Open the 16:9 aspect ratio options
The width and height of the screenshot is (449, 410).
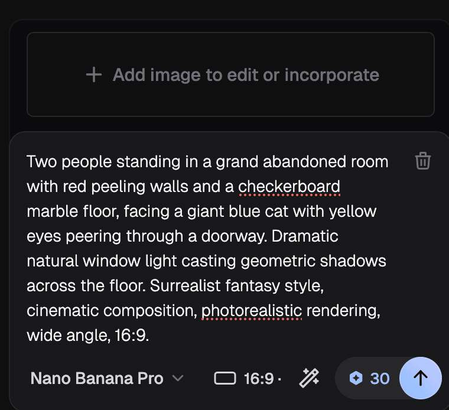tap(258, 378)
